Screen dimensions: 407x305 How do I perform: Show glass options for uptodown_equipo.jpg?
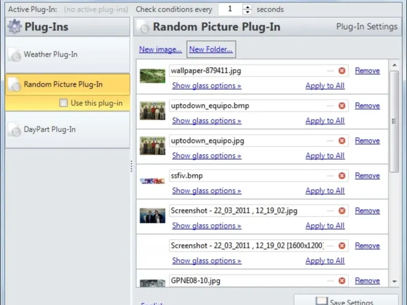[207, 156]
